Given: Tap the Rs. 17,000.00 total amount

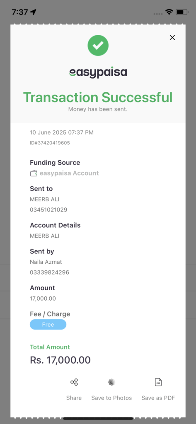Looking at the screenshot, I should [60, 360].
